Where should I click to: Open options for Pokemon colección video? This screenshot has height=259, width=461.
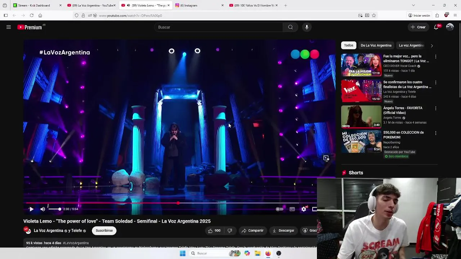click(x=436, y=133)
